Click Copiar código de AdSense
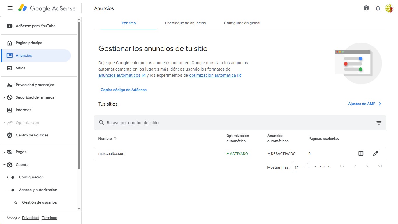This screenshot has height=224, width=398. [124, 90]
